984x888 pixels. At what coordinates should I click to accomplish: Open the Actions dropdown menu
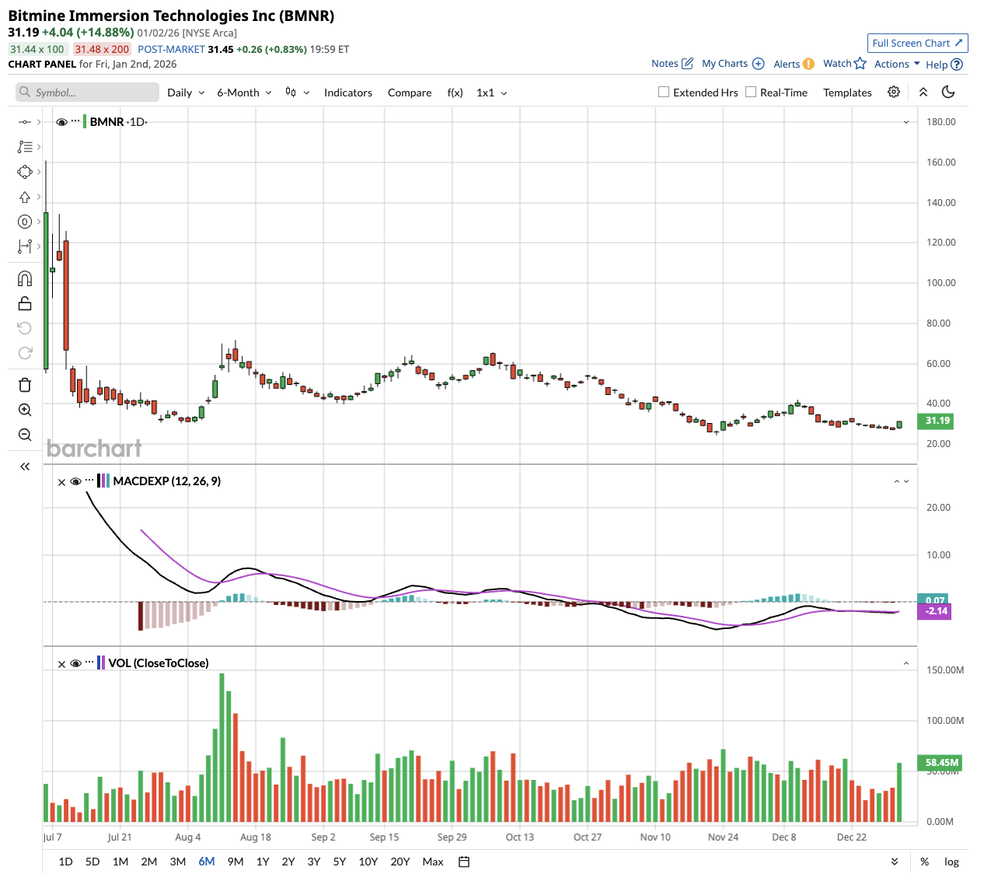pos(897,64)
